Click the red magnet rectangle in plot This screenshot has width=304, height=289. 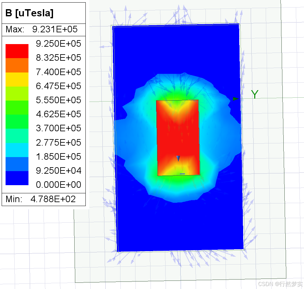(178, 138)
